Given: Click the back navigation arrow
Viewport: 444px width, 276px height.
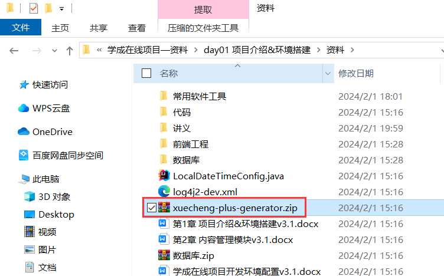Looking at the screenshot, I should [14, 51].
